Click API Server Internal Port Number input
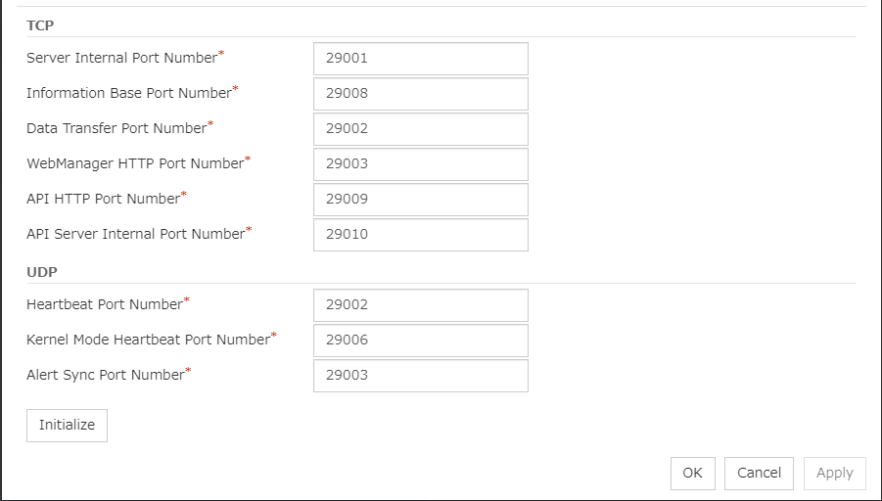Viewport: 882px width, 501px height. point(420,235)
